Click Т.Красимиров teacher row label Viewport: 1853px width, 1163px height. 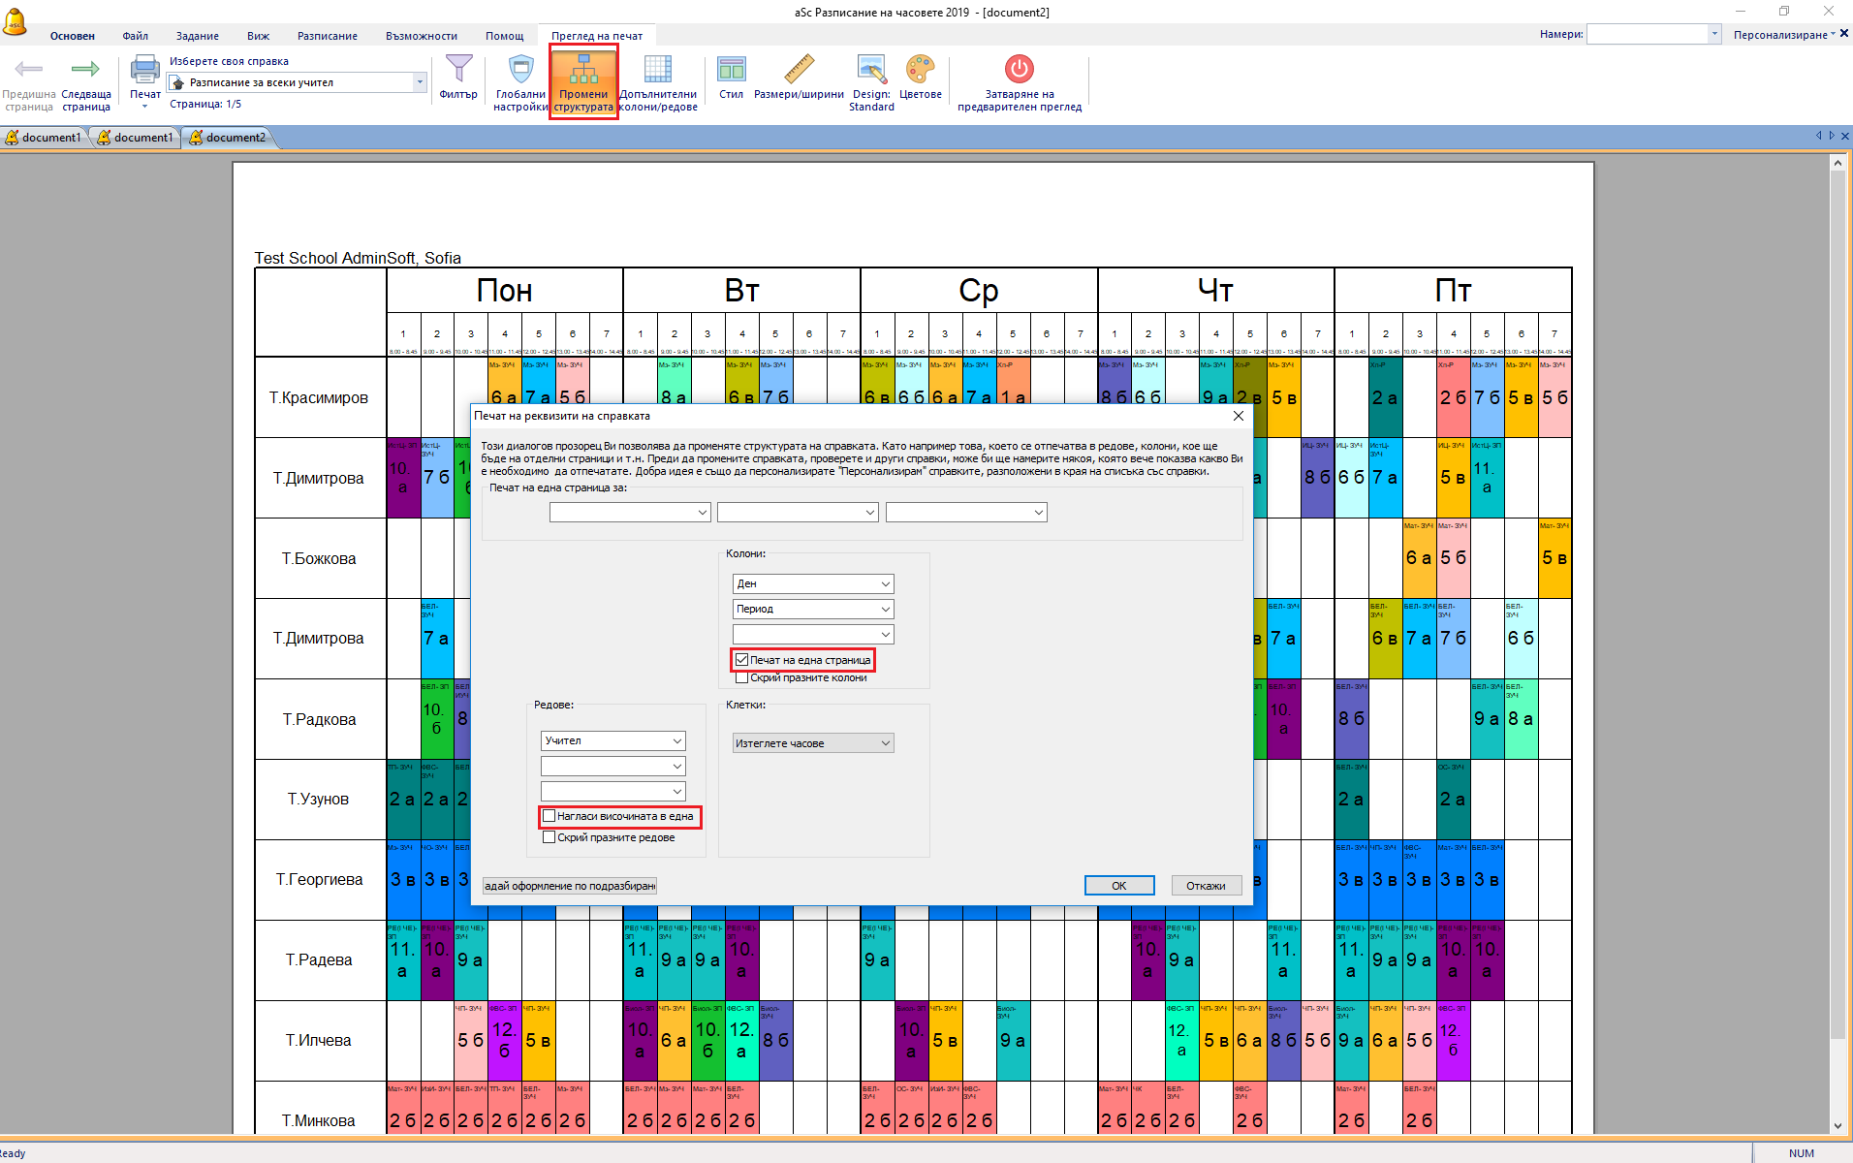point(319,397)
